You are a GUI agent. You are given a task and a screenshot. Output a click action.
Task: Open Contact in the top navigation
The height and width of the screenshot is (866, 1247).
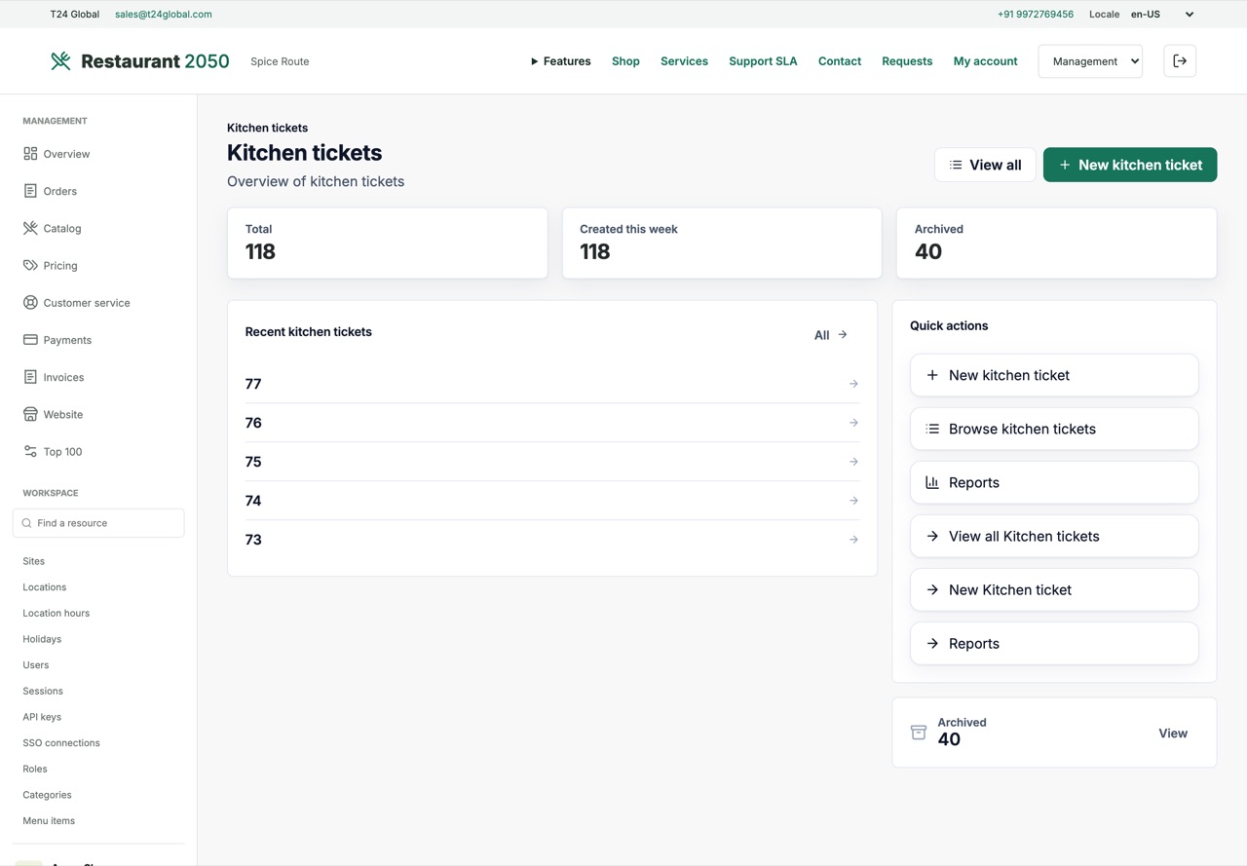pyautogui.click(x=840, y=61)
